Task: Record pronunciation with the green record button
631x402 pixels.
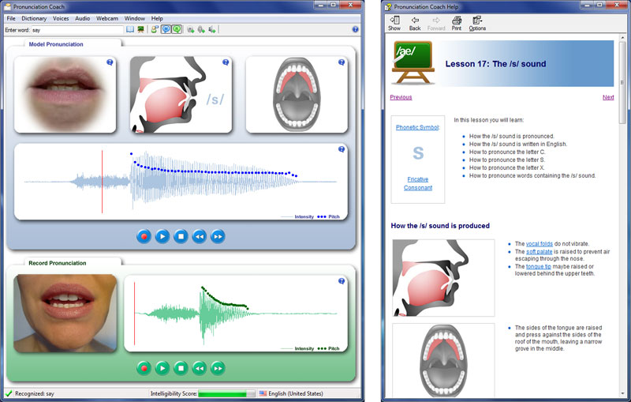Action: pyautogui.click(x=144, y=368)
